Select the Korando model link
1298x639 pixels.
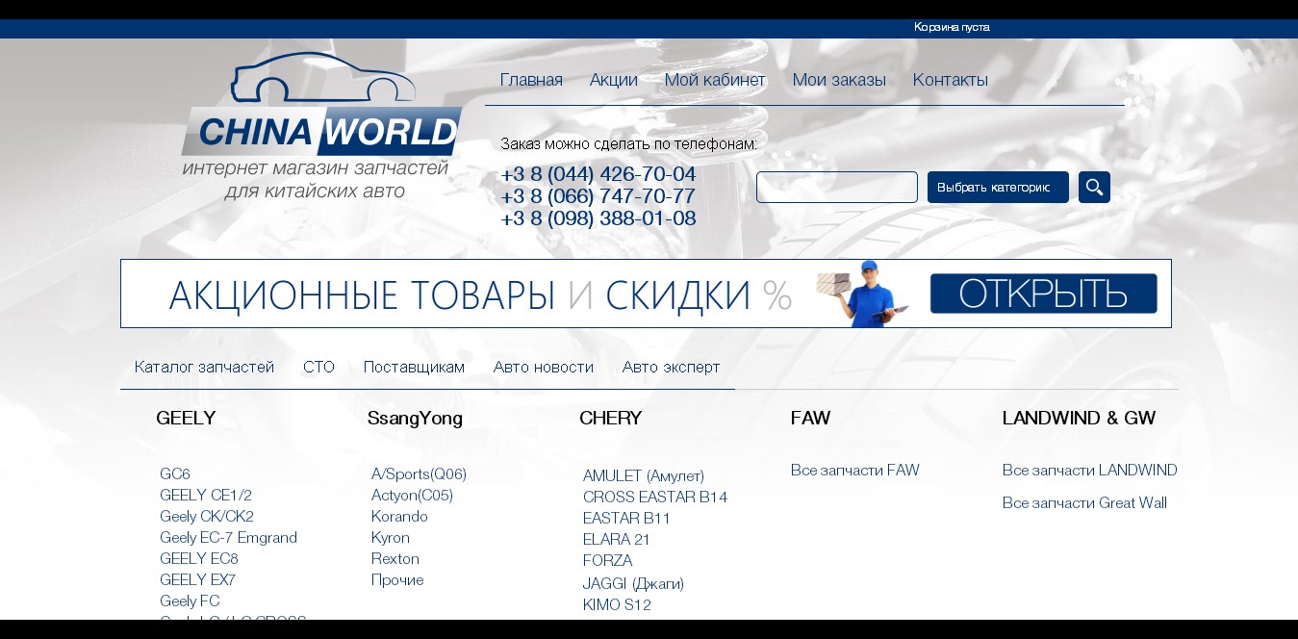[399, 517]
